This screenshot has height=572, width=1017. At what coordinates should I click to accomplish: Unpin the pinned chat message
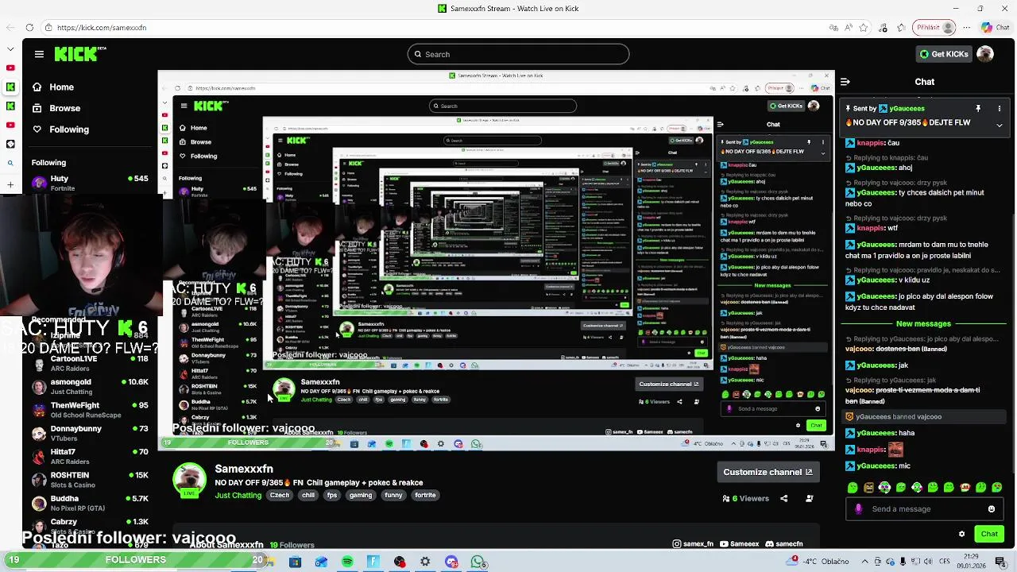click(978, 109)
